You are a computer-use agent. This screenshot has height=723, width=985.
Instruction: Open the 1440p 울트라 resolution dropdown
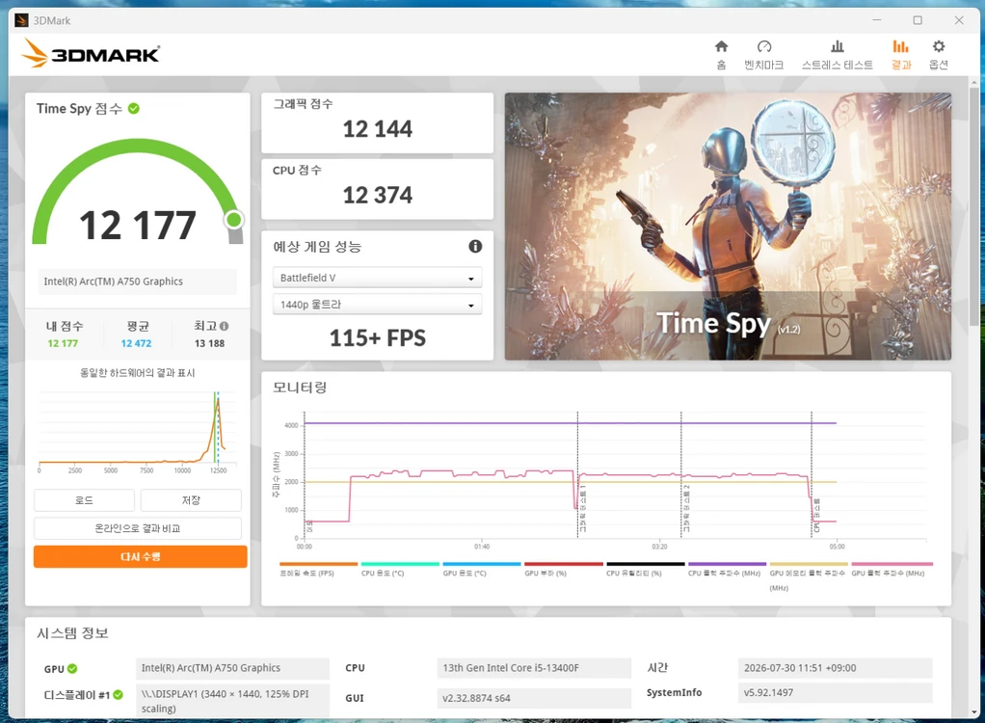tap(377, 304)
